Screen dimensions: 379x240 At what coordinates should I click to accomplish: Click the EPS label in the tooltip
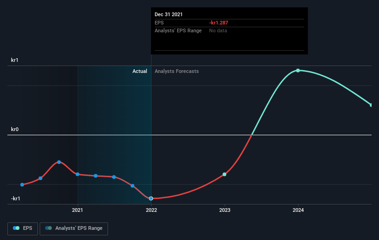(x=159, y=23)
